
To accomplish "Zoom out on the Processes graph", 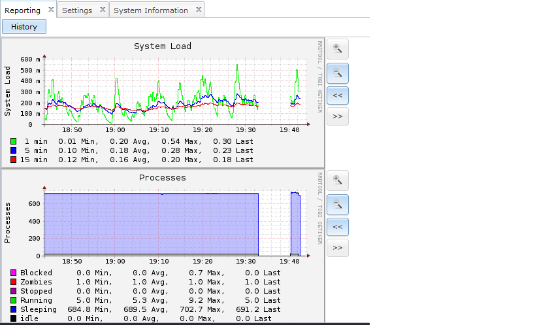I will pos(338,205).
